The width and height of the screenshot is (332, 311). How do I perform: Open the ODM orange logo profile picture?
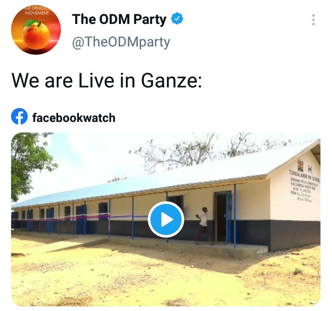point(36,30)
